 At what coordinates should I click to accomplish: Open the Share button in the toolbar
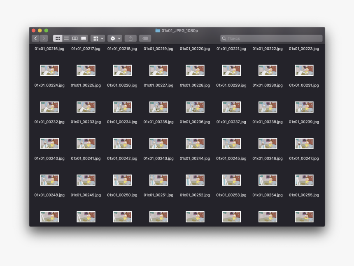coord(130,38)
